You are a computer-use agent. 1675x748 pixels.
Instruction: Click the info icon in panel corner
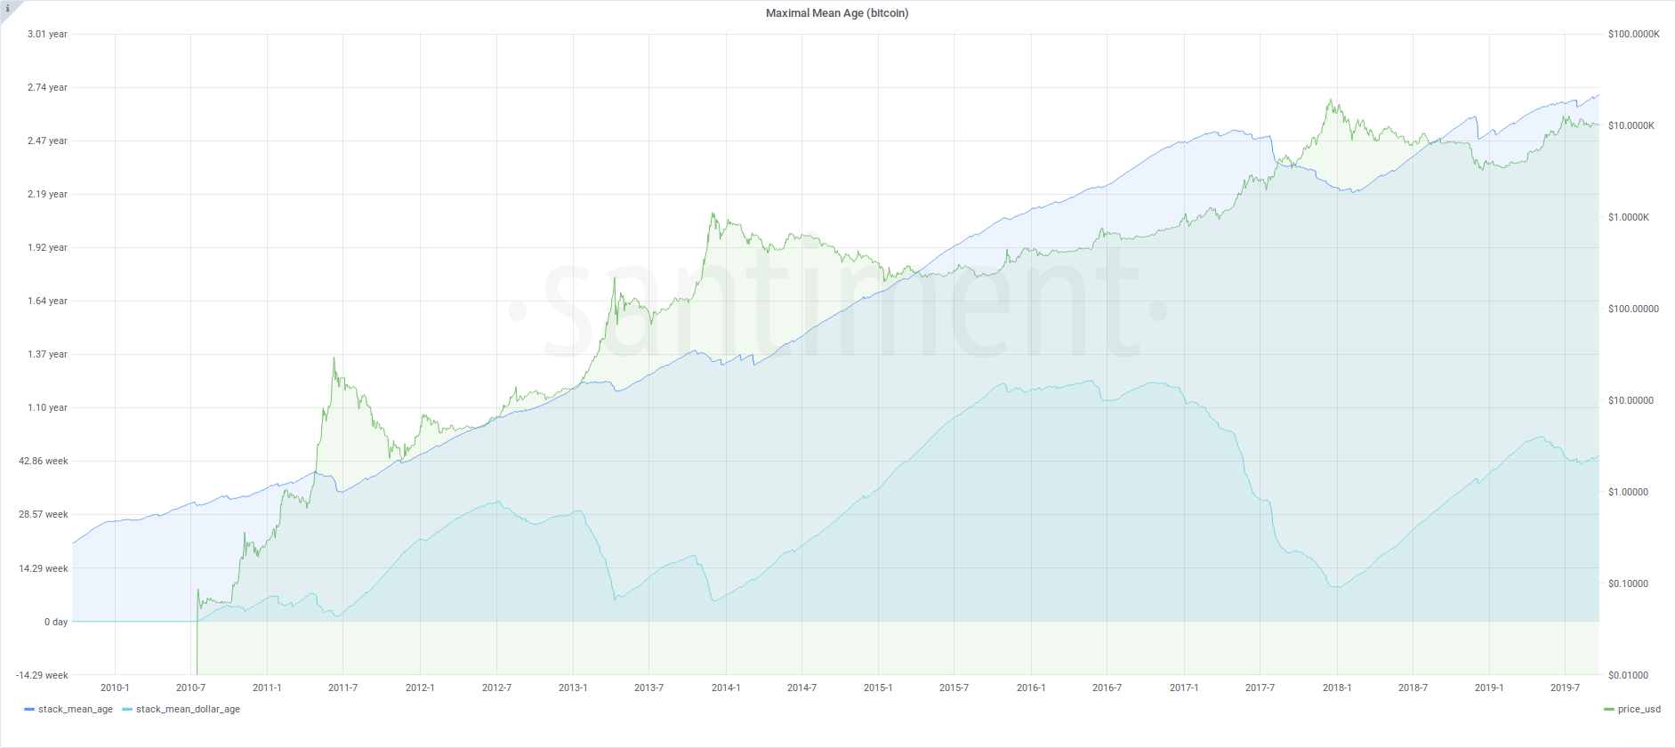tap(8, 8)
